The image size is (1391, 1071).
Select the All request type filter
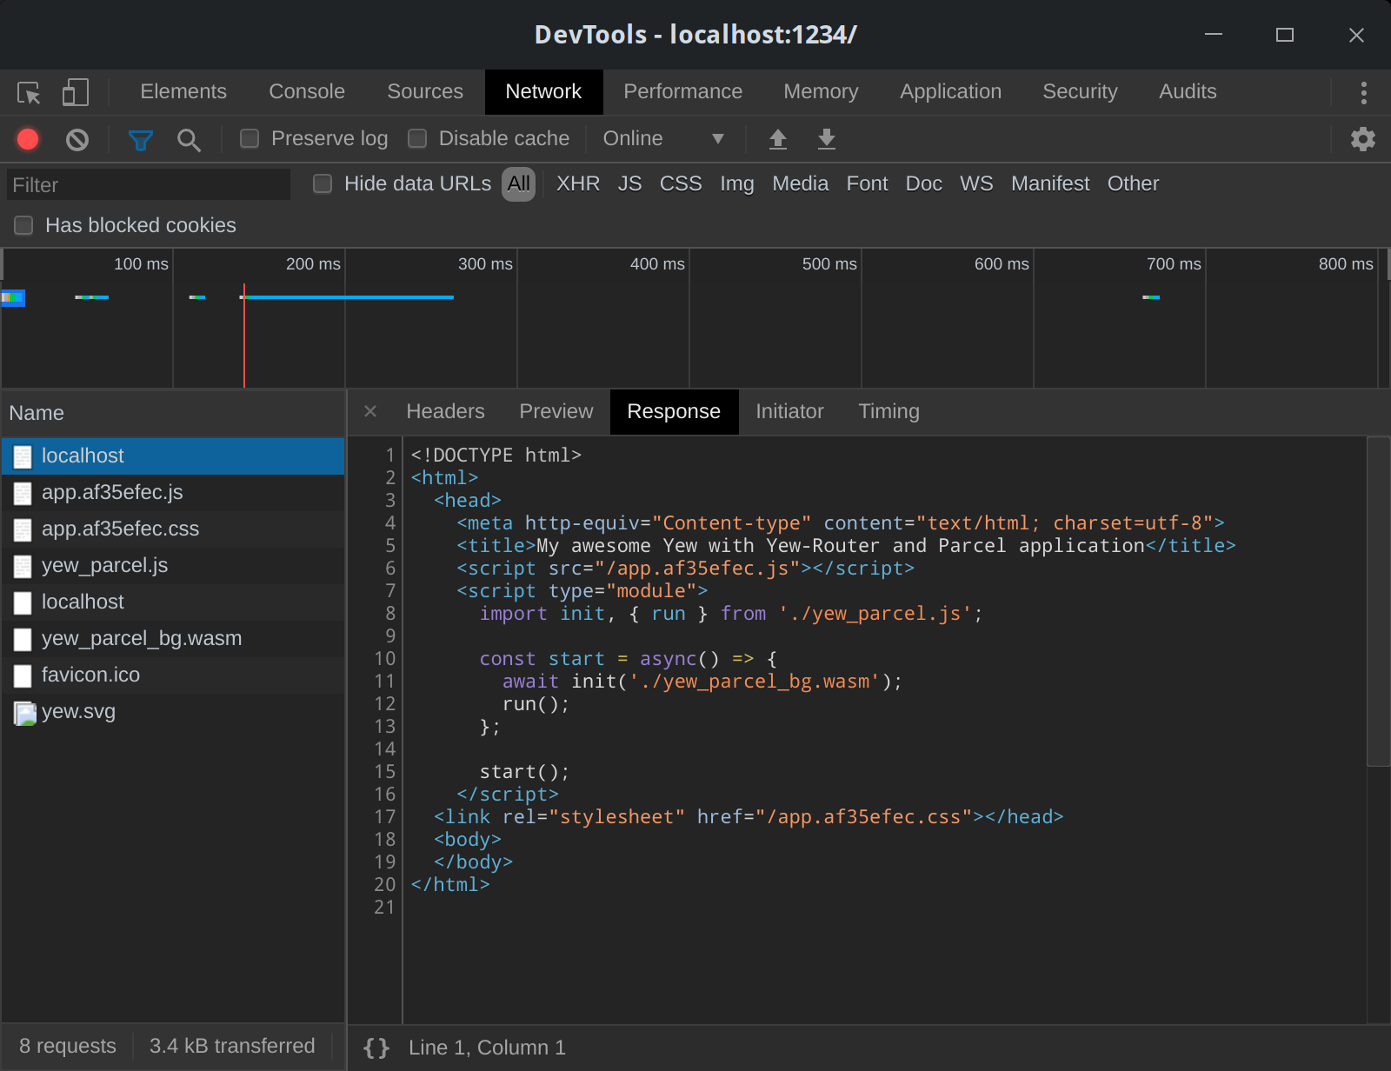[519, 184]
